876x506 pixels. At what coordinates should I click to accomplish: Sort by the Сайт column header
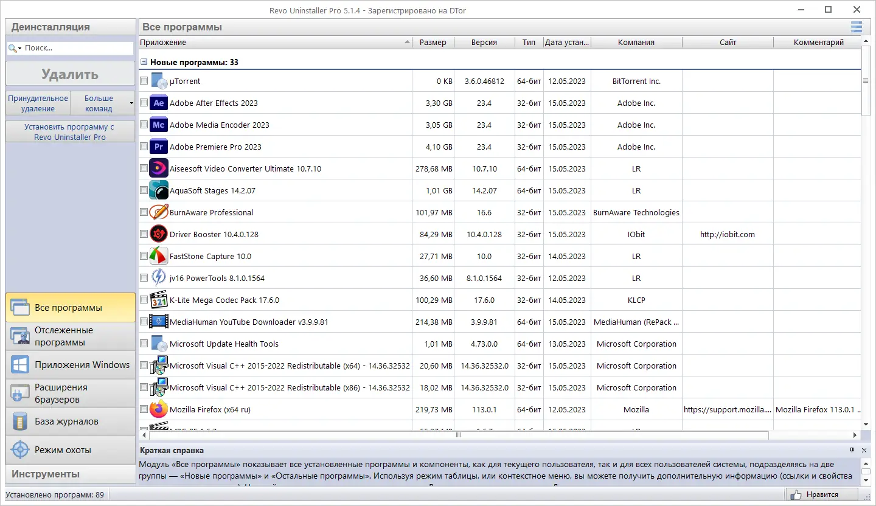click(x=728, y=43)
